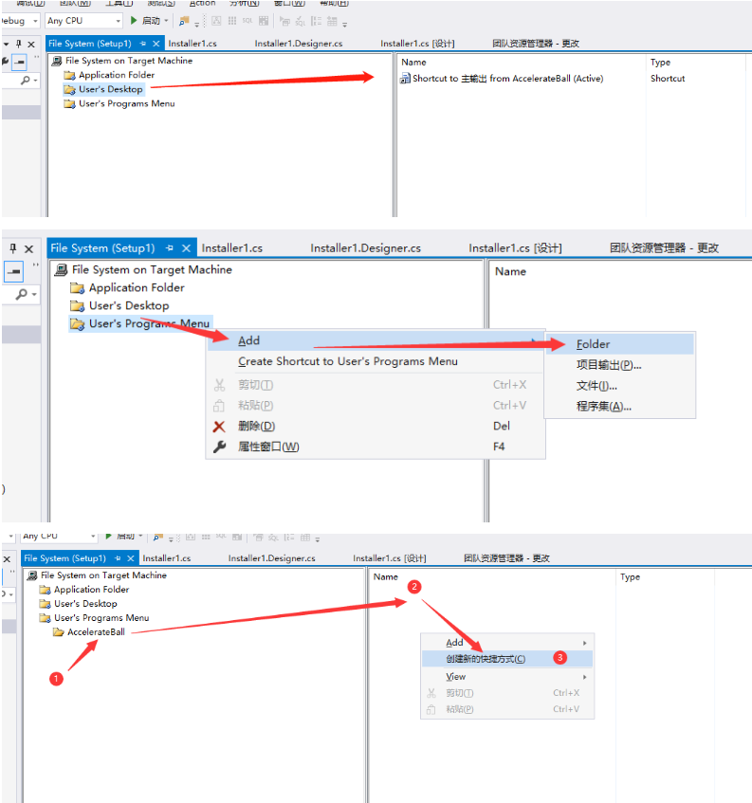Select the AccelerateBall folder in the tree
This screenshot has width=752, height=803.
pyautogui.click(x=96, y=632)
